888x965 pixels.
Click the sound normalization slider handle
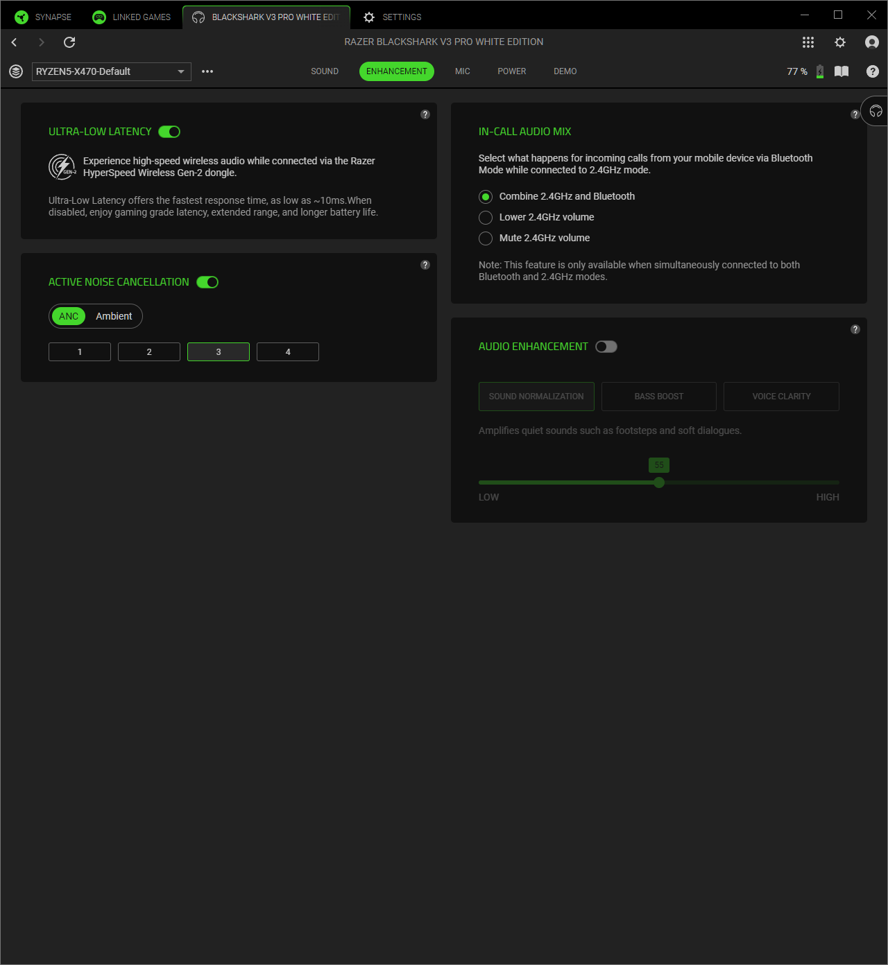[x=659, y=483]
